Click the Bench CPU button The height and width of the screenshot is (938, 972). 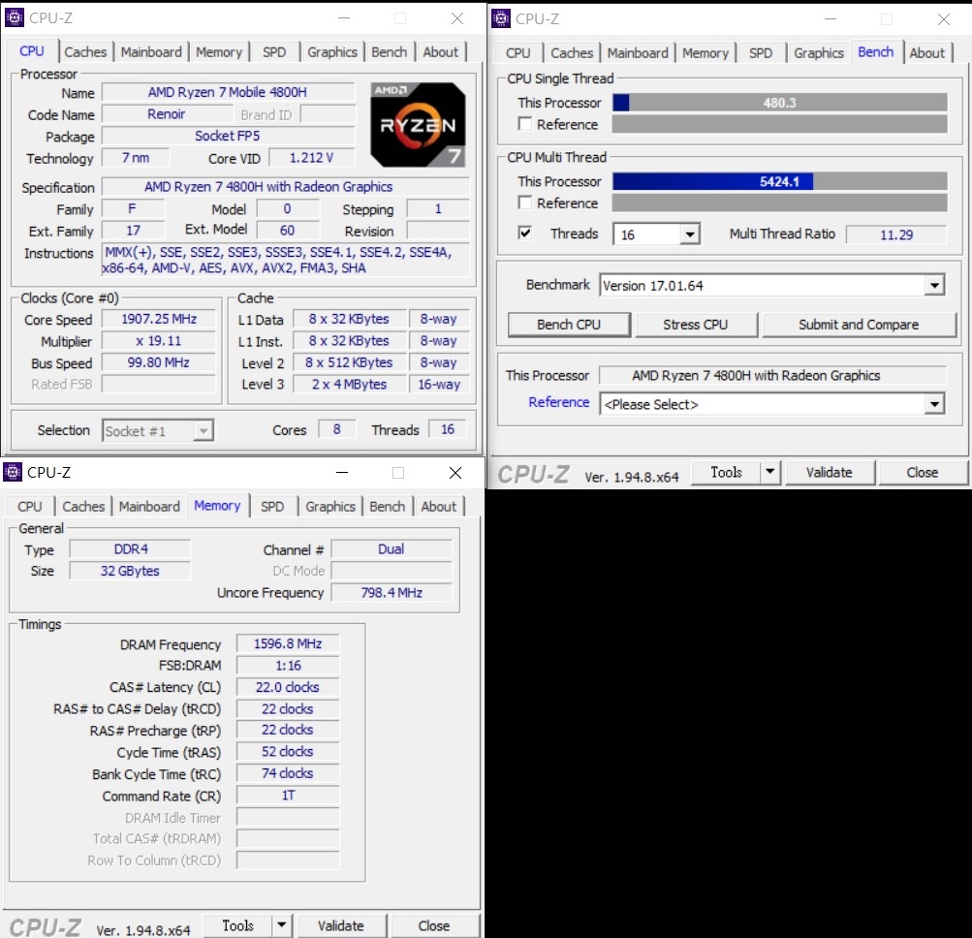pyautogui.click(x=569, y=325)
